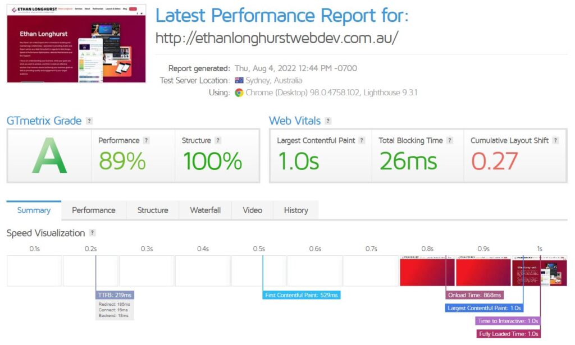Screen dimensions: 575x345
Task: Click the GTmetrix Grade heading
Action: click(44, 121)
